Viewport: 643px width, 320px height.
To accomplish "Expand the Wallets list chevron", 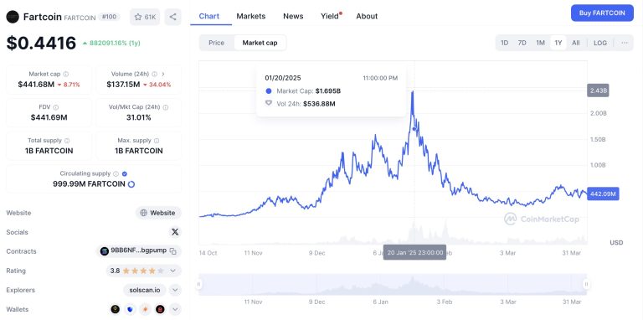I will pyautogui.click(x=175, y=309).
